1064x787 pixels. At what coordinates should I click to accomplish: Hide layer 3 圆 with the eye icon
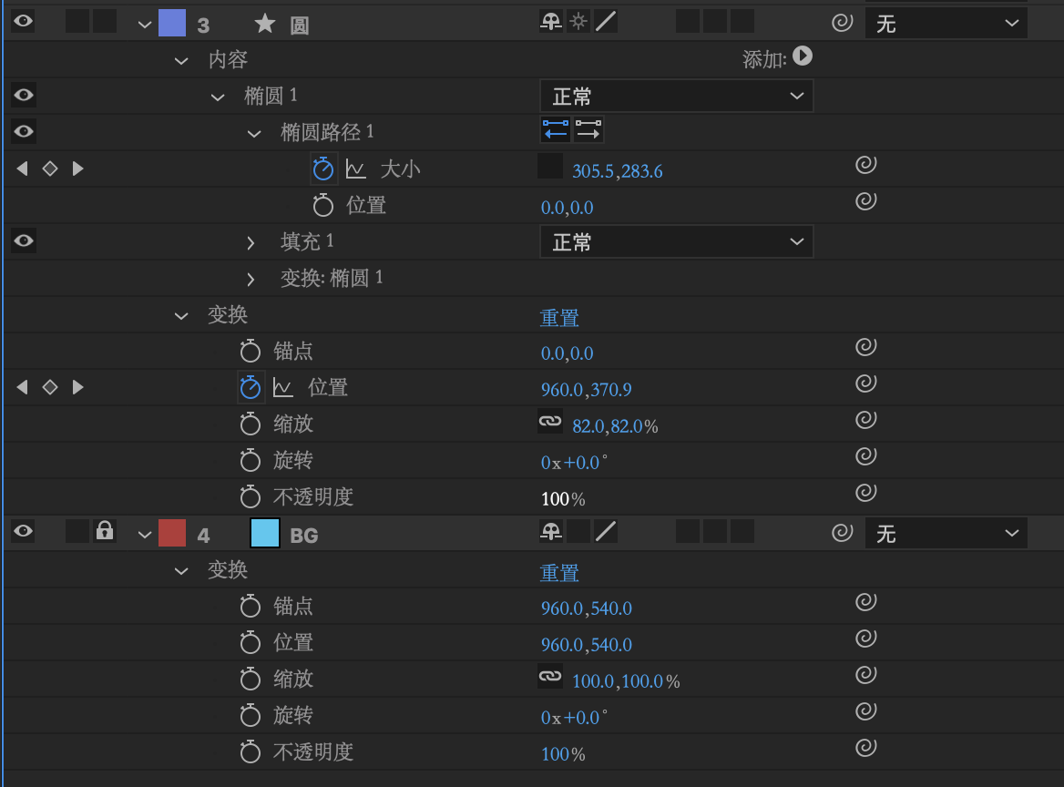pos(24,22)
